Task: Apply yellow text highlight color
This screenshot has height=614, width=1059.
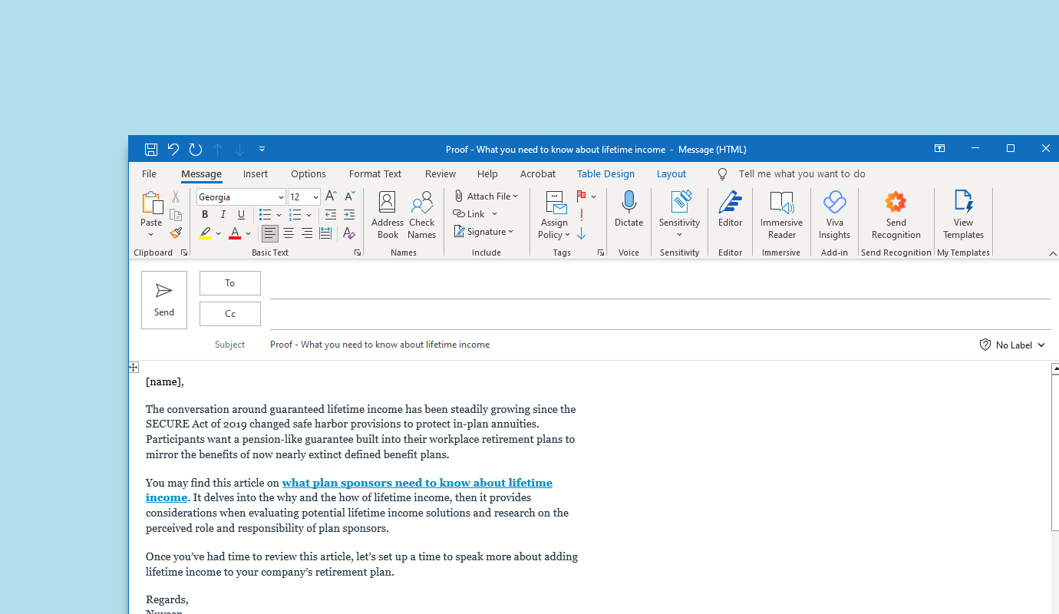Action: coord(205,233)
